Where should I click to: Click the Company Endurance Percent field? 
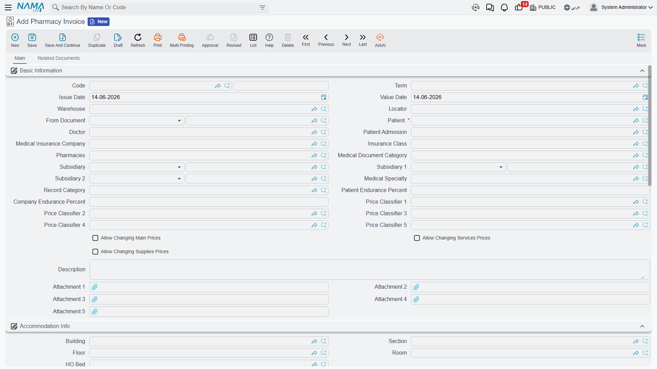tap(209, 202)
